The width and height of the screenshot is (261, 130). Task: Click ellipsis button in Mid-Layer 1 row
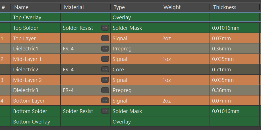coord(105,59)
